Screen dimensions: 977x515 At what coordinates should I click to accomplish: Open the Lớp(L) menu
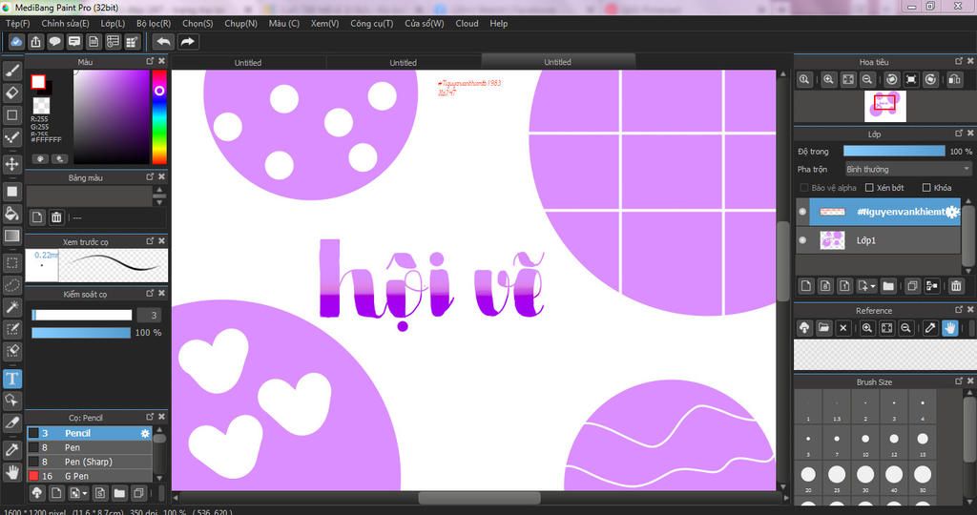tap(113, 23)
